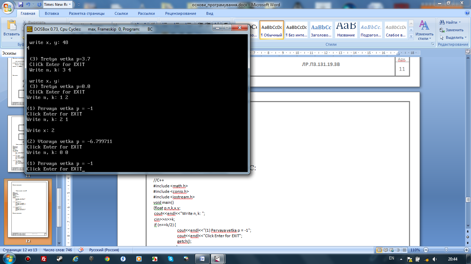The image size is (471, 264).
Task: Open the Выделить selection menu
Action: pos(453,37)
